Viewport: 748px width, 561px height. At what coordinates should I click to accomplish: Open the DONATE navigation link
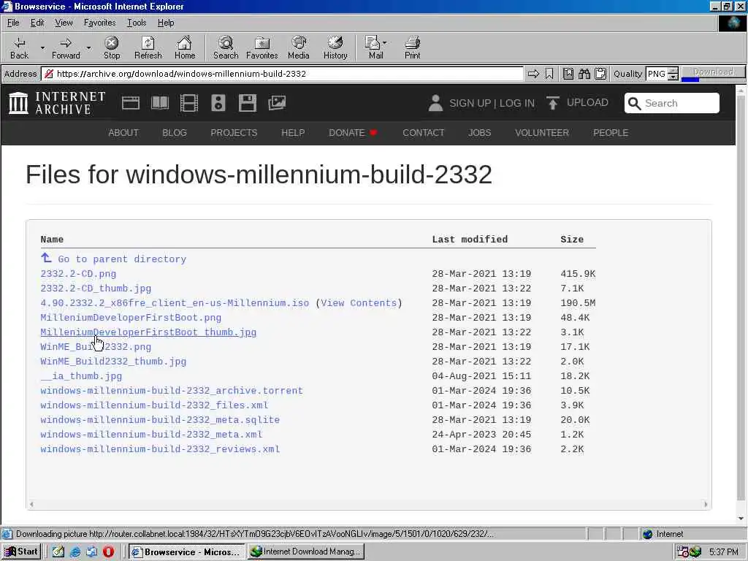353,133
